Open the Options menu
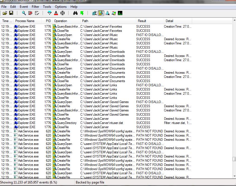The image size is (236, 186). [61, 7]
